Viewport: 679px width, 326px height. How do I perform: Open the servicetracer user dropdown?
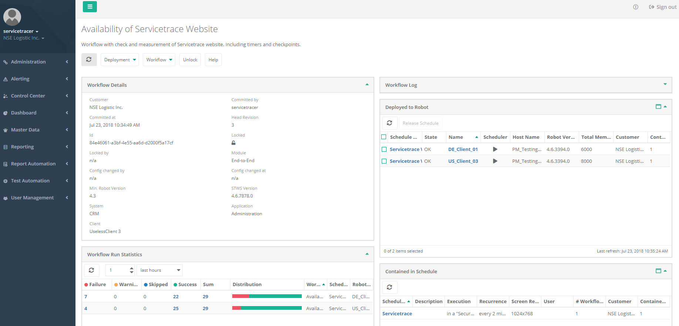(21, 31)
